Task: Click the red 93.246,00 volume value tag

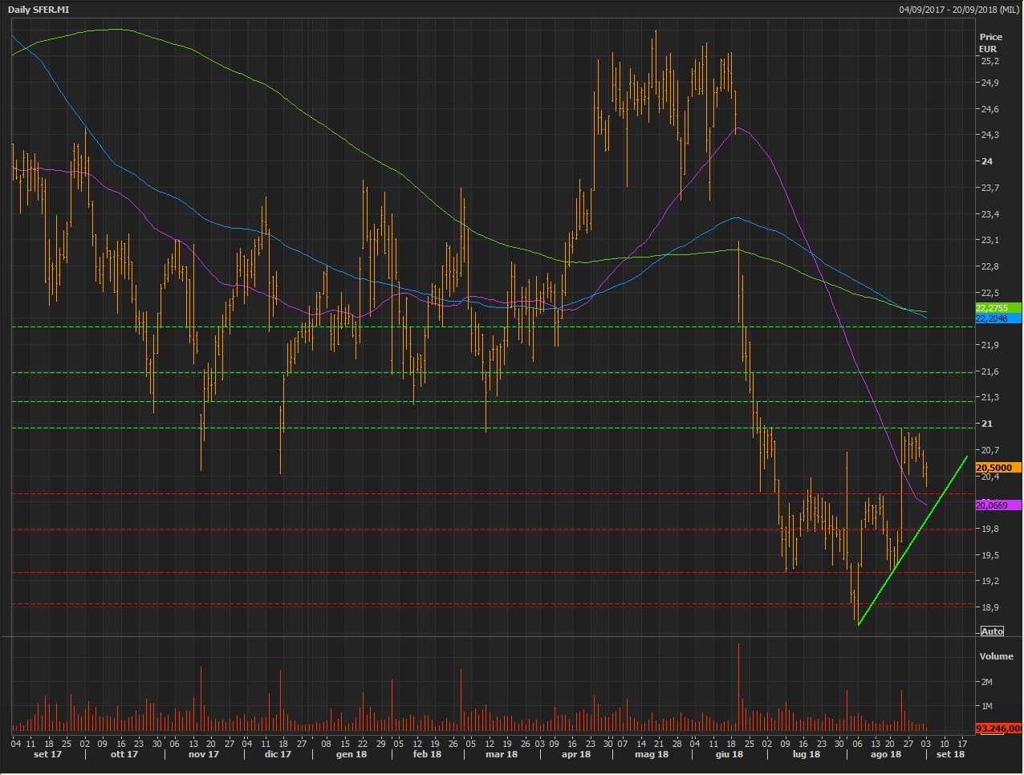Action: click(x=998, y=728)
